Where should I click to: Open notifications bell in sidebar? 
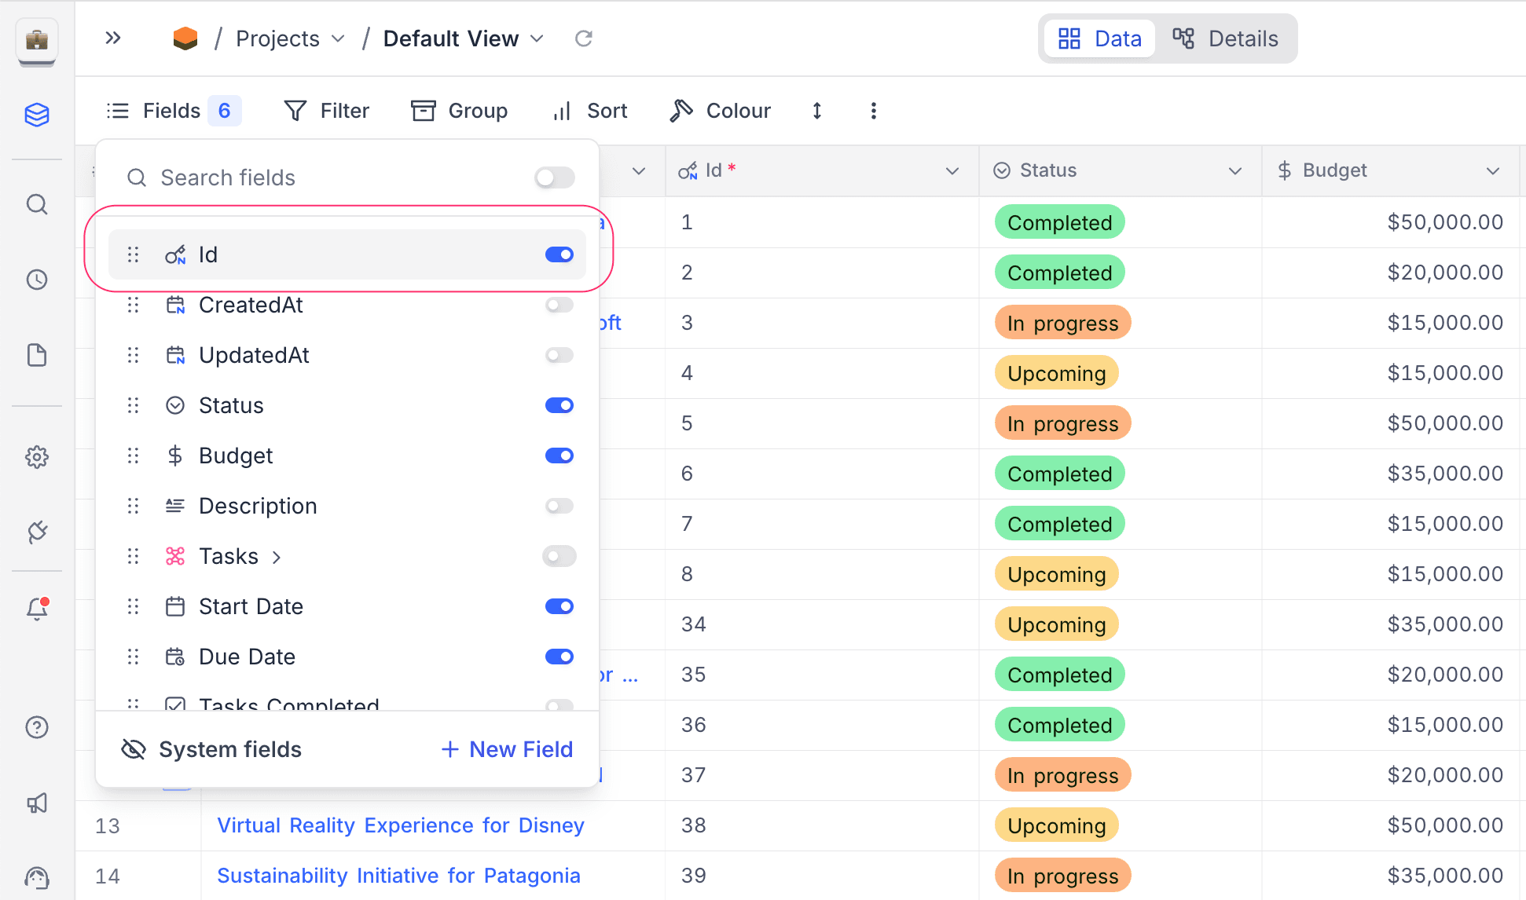[x=37, y=609]
